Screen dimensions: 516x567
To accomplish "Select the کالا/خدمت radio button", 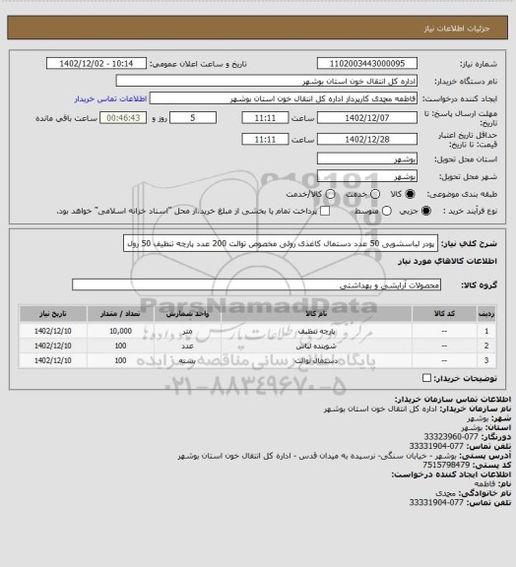I will [330, 194].
